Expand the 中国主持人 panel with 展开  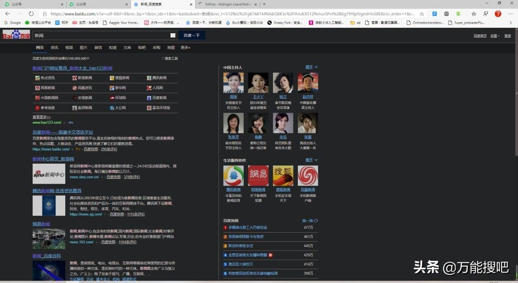[x=312, y=67]
